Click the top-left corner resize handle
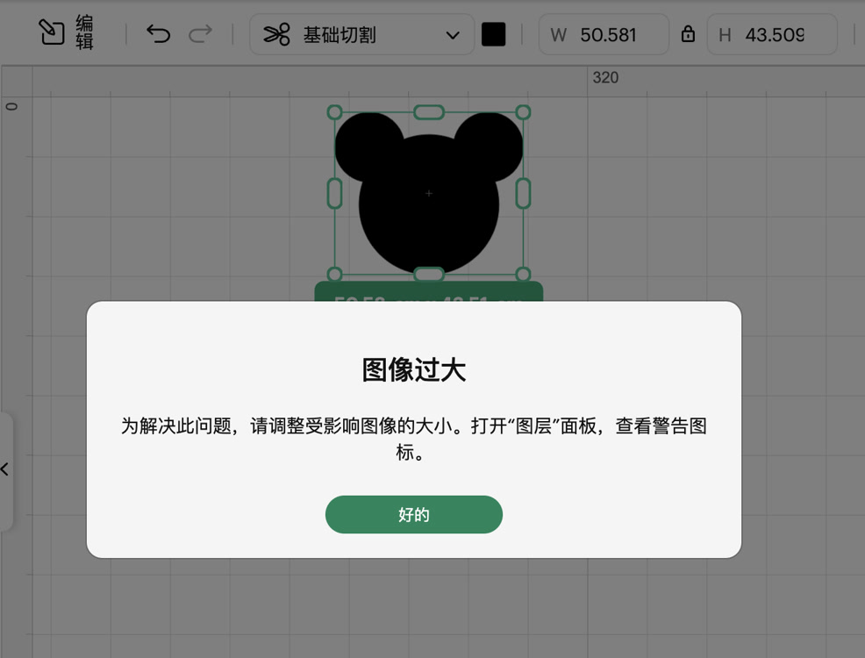This screenshot has width=865, height=658. [x=335, y=112]
